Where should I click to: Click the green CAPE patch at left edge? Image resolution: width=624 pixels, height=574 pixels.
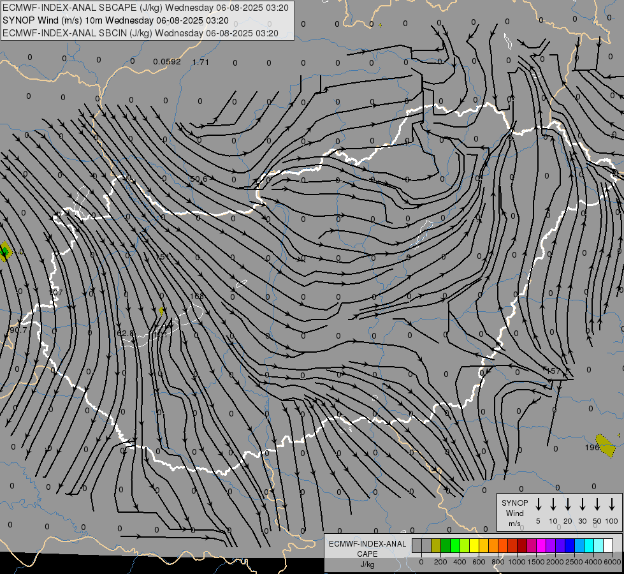point(4,251)
